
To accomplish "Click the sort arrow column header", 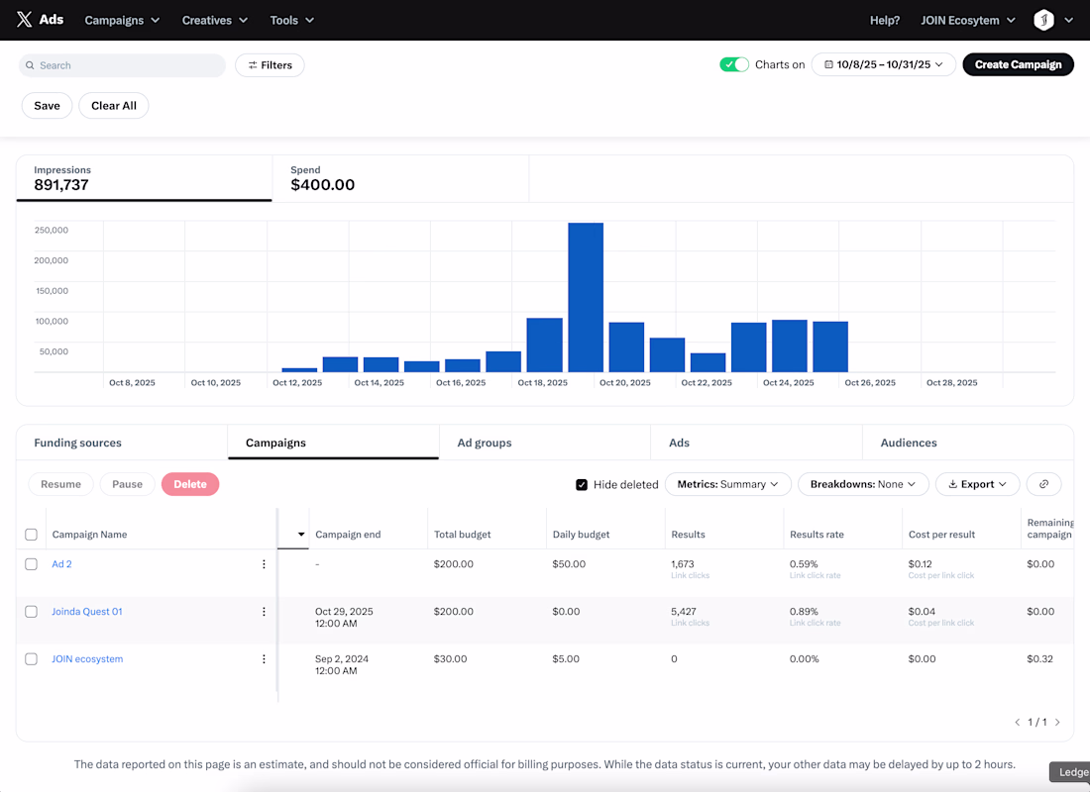I will [x=300, y=535].
